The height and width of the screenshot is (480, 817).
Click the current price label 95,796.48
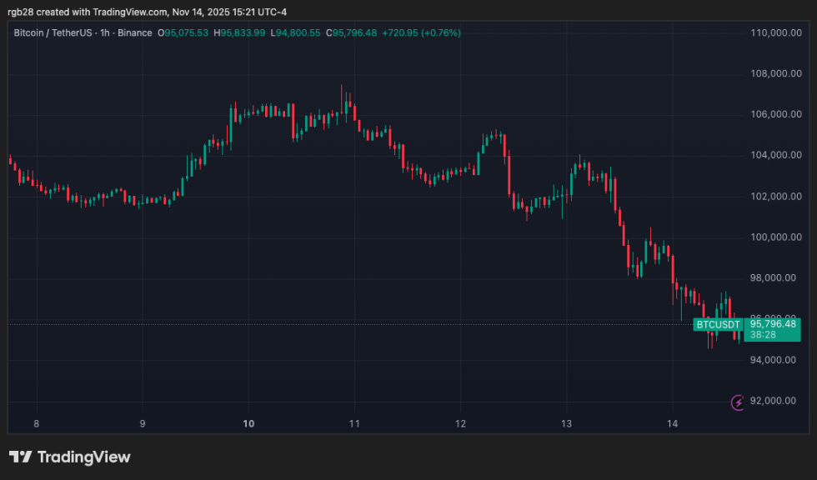[x=774, y=324]
